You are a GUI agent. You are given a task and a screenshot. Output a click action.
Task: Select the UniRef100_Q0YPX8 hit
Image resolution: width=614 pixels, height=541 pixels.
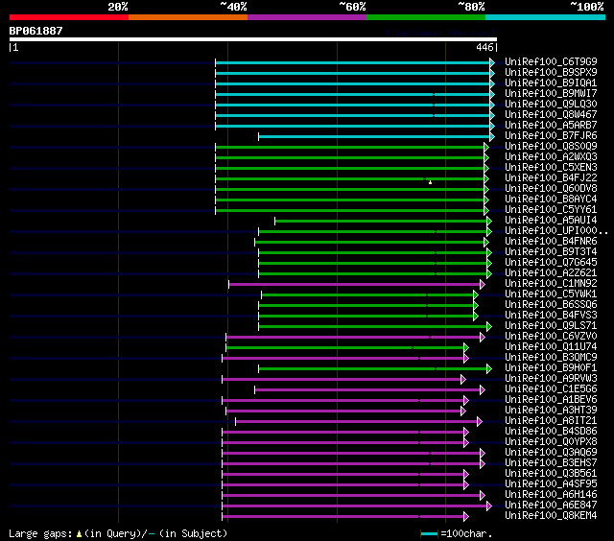(x=551, y=442)
